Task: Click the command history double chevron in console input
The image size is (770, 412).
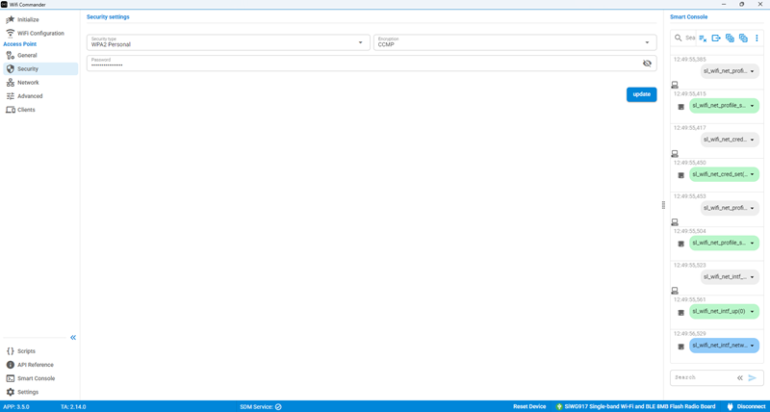Action: [x=740, y=377]
